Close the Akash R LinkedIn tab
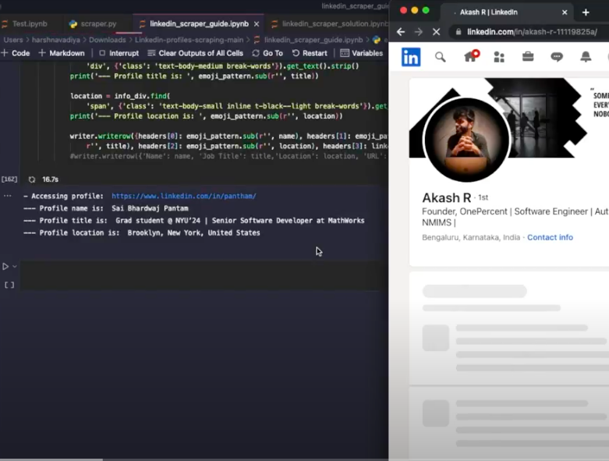The image size is (609, 461). 565,12
